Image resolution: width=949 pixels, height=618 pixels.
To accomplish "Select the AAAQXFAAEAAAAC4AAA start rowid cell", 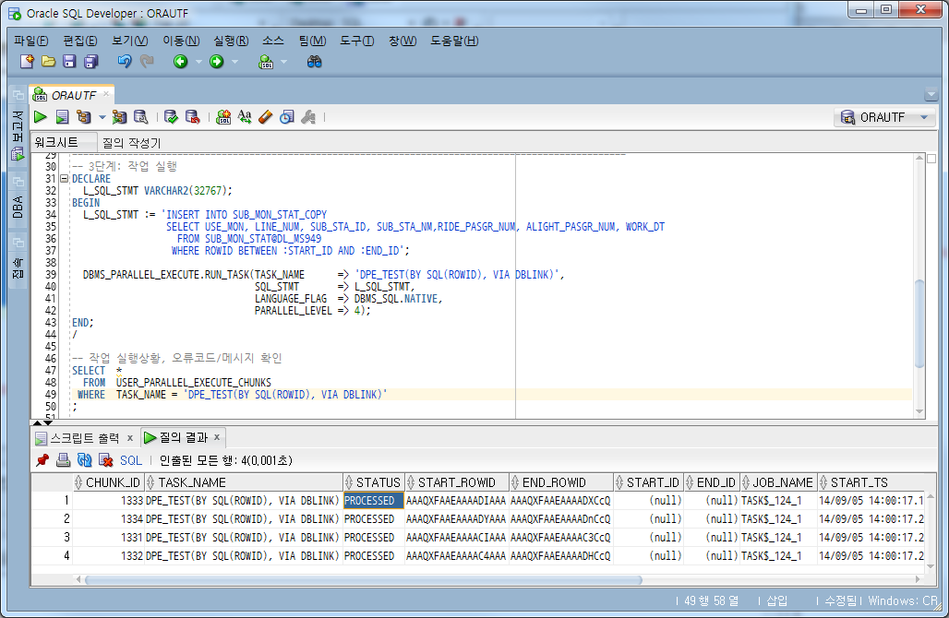I will click(x=456, y=555).
